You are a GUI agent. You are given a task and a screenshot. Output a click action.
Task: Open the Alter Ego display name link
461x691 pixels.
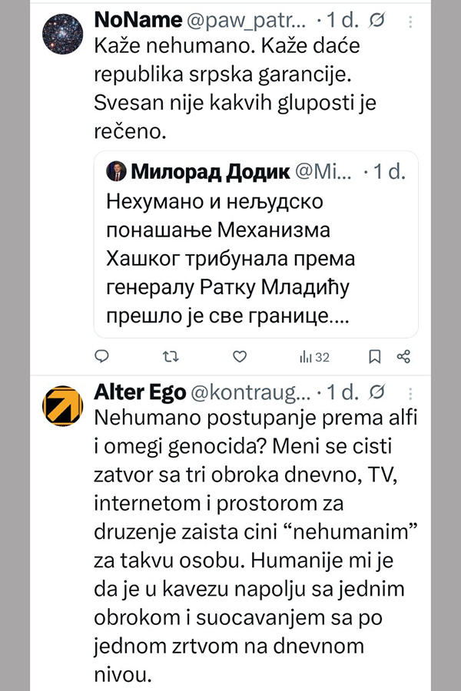[x=140, y=392]
